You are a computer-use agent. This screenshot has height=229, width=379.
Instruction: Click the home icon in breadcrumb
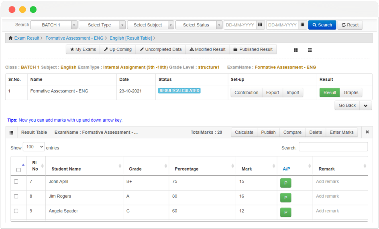click(10, 38)
